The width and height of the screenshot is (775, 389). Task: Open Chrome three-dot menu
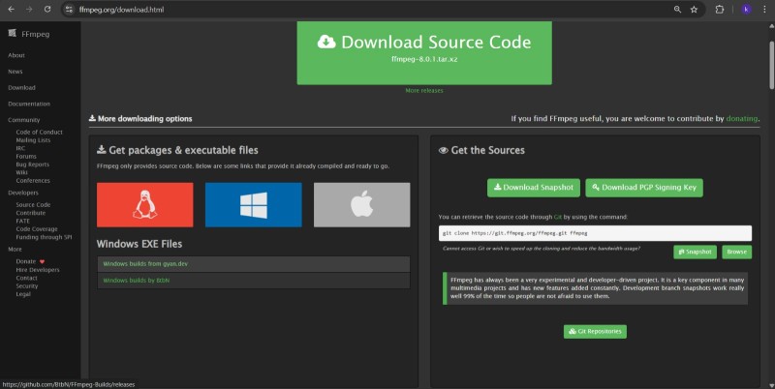click(764, 10)
